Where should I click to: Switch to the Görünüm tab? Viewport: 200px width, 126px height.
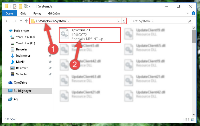54,13
